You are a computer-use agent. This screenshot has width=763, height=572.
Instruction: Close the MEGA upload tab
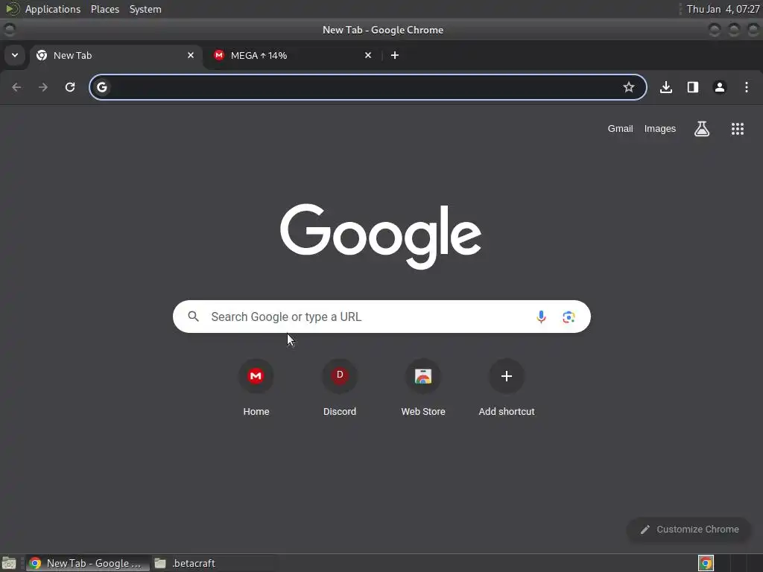[368, 55]
